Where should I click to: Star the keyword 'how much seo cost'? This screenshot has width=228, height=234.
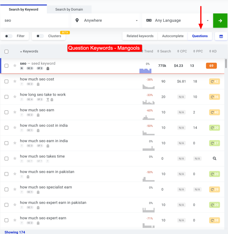[x=15, y=81]
